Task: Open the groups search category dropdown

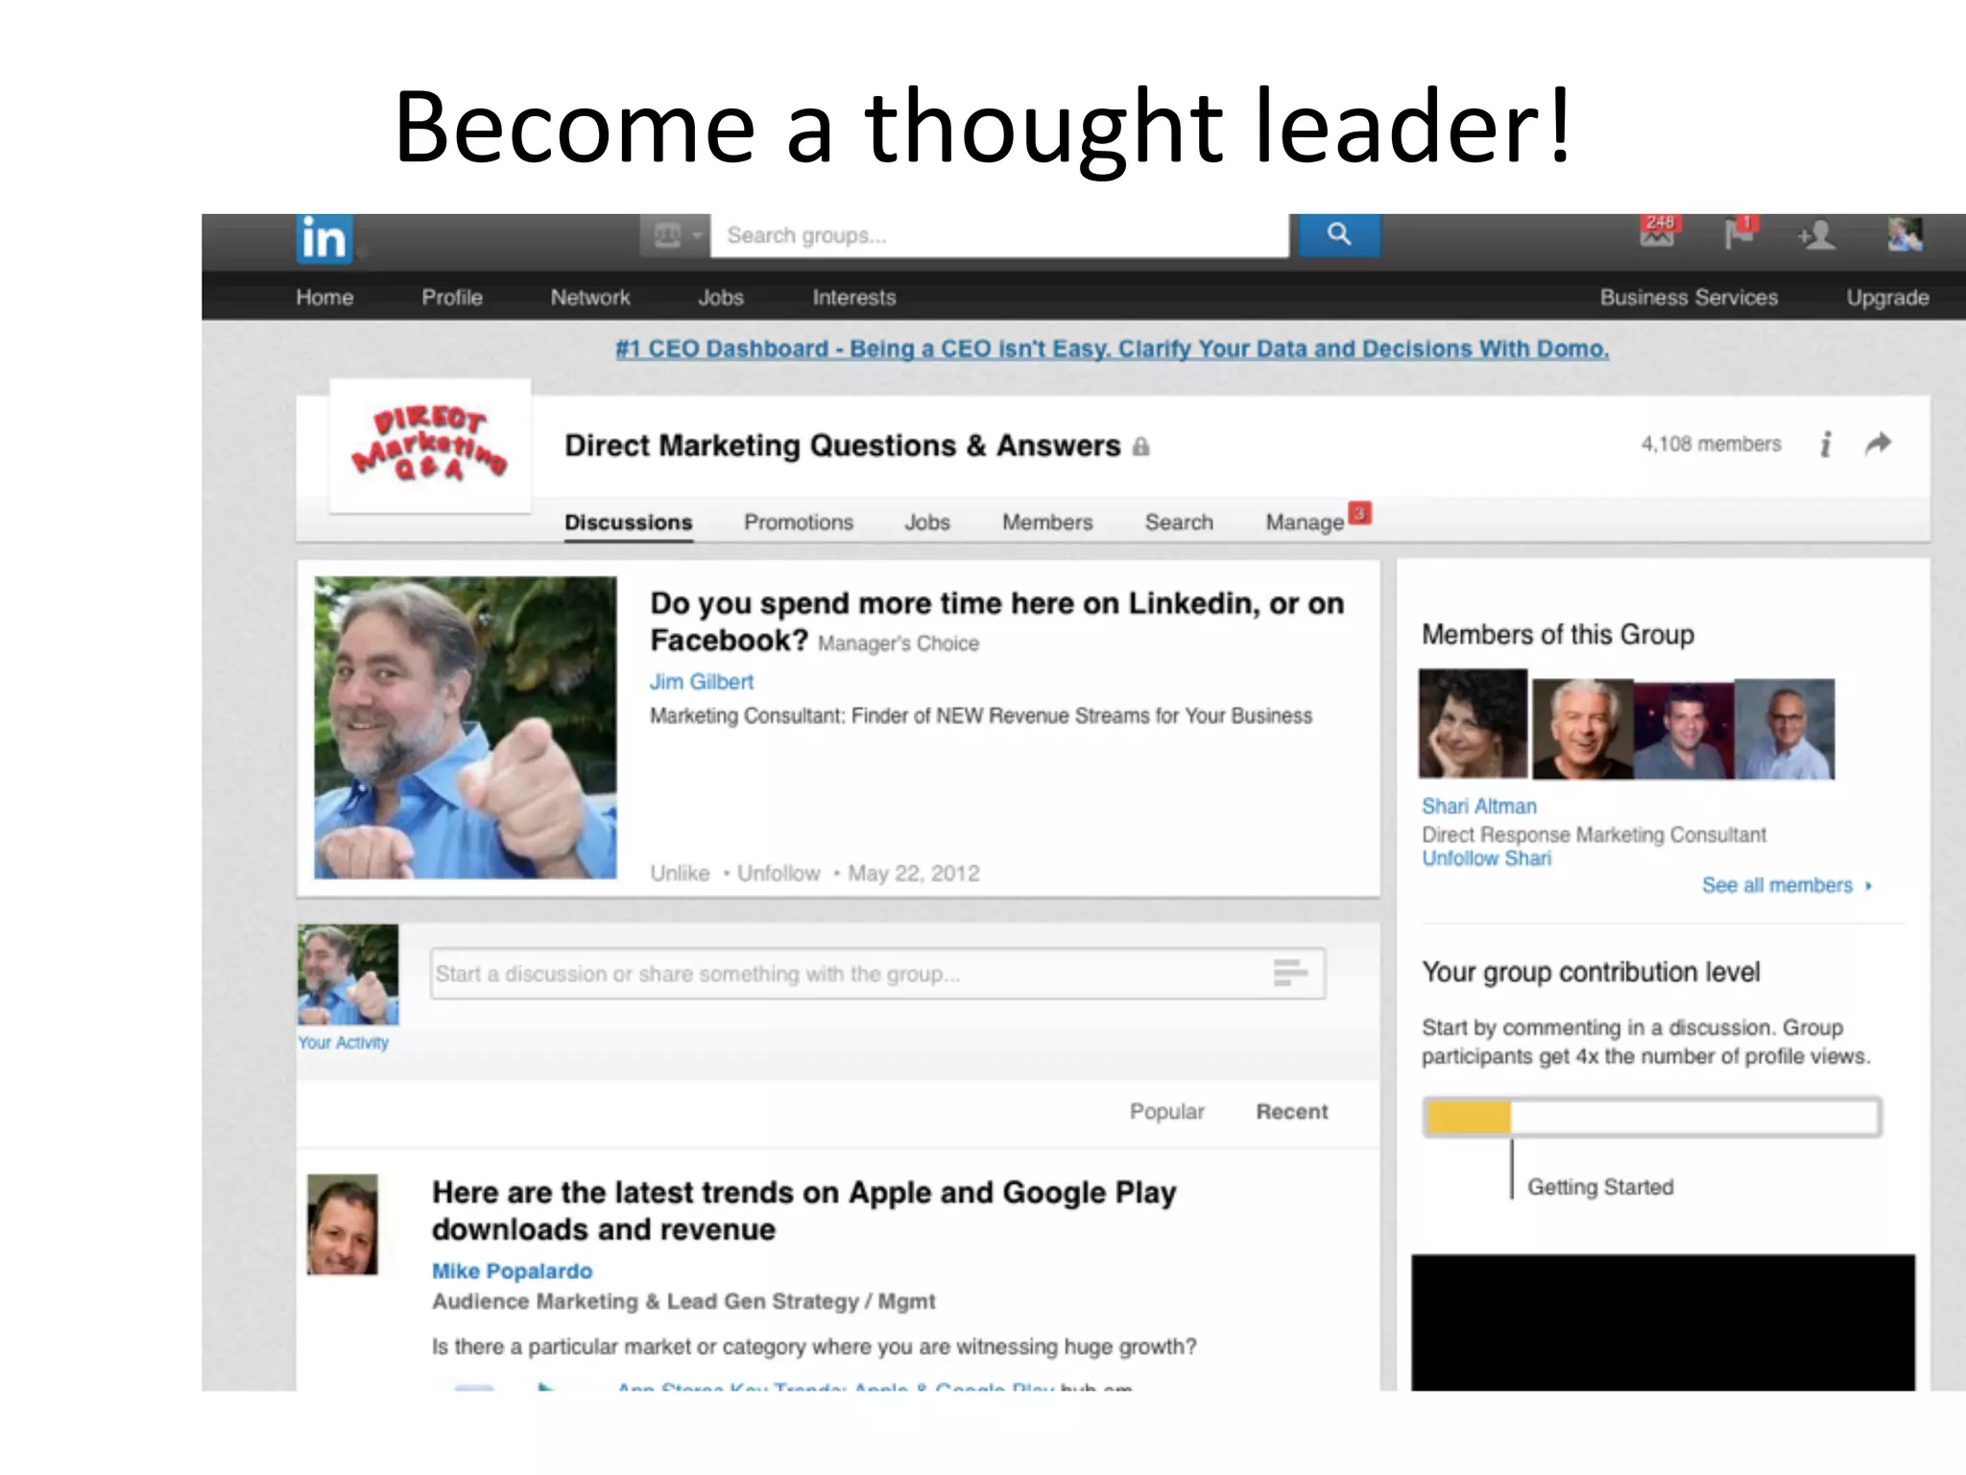Action: tap(676, 235)
